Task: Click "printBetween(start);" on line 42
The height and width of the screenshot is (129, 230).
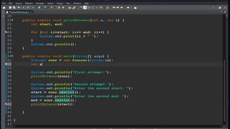Action: pos(52,104)
